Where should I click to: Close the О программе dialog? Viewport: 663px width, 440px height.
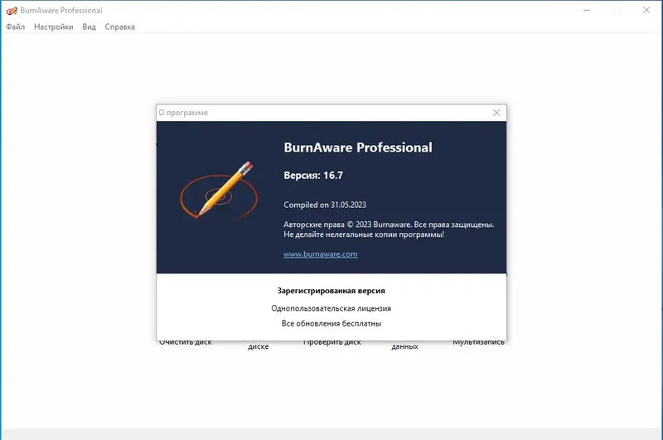[x=496, y=113]
